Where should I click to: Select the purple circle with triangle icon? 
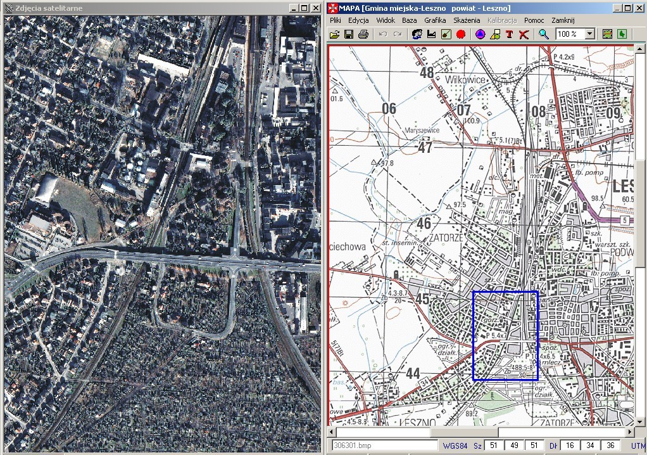pyautogui.click(x=481, y=34)
